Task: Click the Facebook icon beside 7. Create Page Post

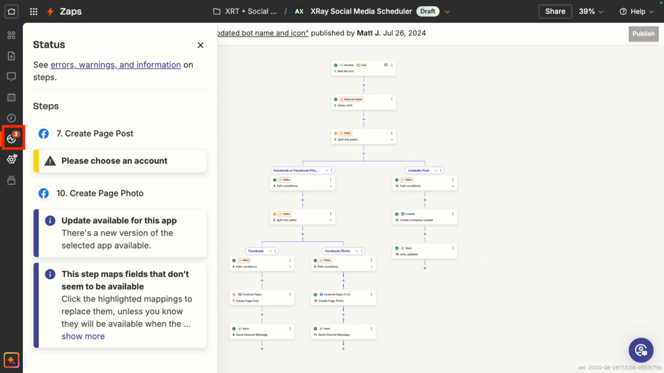Action: (x=44, y=133)
